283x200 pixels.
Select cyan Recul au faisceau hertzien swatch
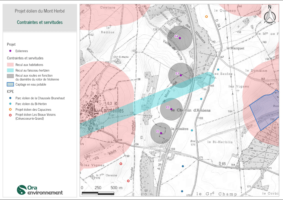coord(10,70)
